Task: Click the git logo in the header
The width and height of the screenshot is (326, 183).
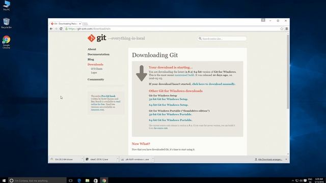Action: [97, 38]
